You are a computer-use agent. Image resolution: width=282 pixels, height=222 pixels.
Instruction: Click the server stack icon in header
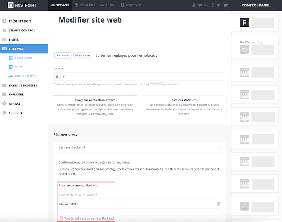219,5
